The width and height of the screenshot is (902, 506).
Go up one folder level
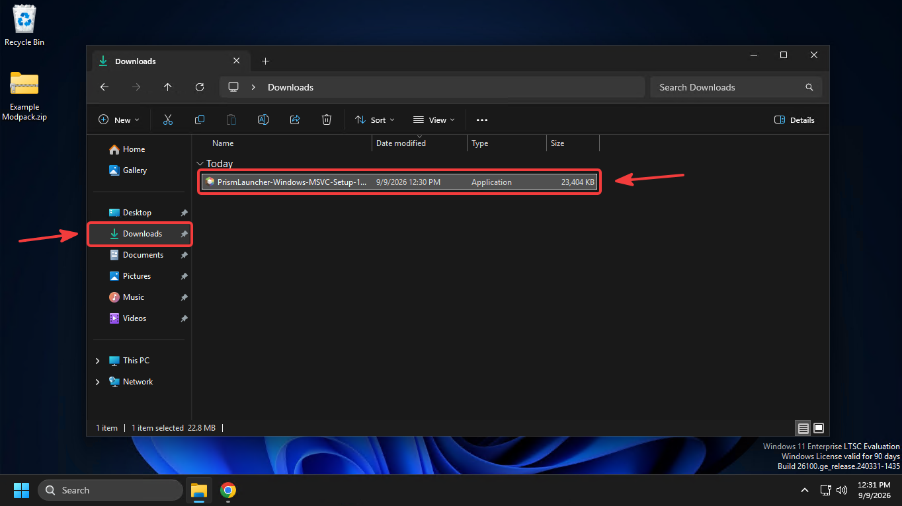168,87
